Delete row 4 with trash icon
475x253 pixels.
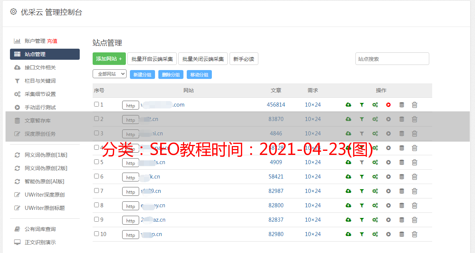[x=414, y=148]
